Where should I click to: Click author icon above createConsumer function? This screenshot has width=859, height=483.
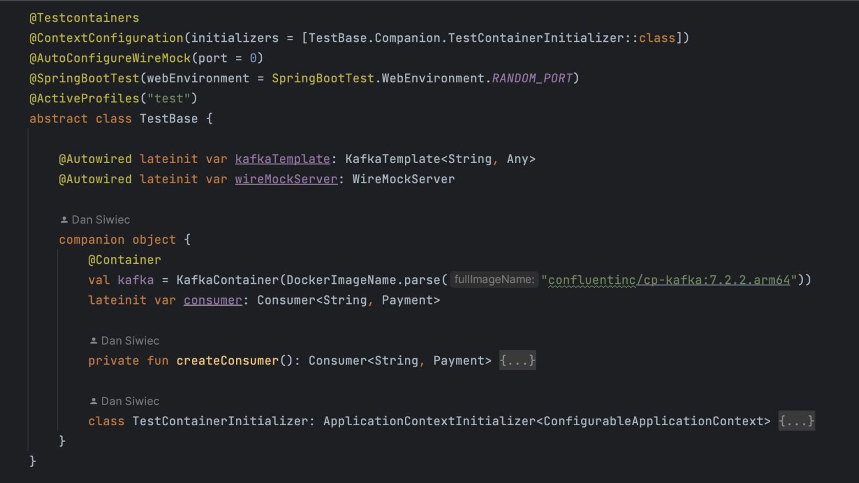coord(93,341)
